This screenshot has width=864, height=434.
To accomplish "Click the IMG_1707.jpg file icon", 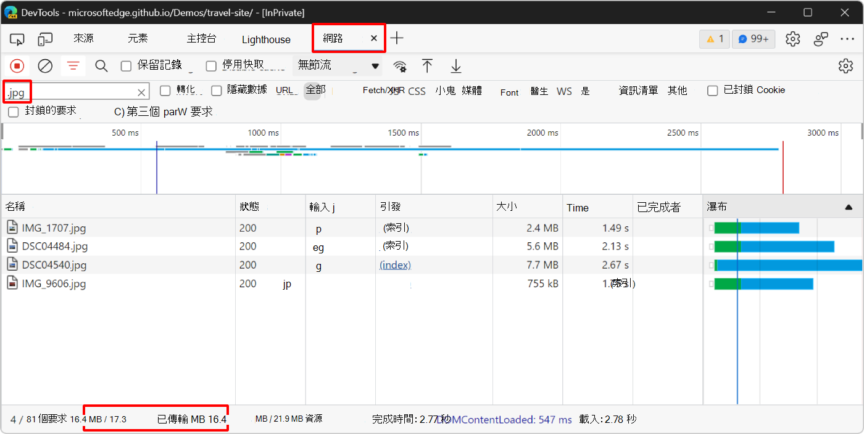I will click(x=12, y=227).
